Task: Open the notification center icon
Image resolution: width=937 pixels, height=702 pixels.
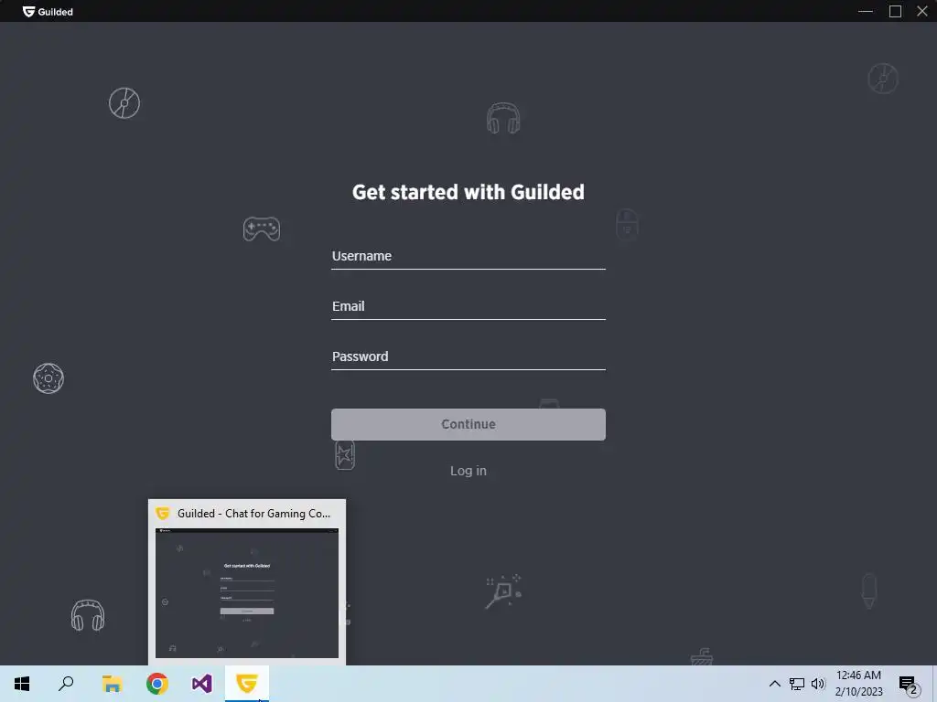Action: (909, 684)
